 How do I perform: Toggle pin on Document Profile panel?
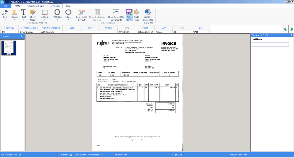291,35
